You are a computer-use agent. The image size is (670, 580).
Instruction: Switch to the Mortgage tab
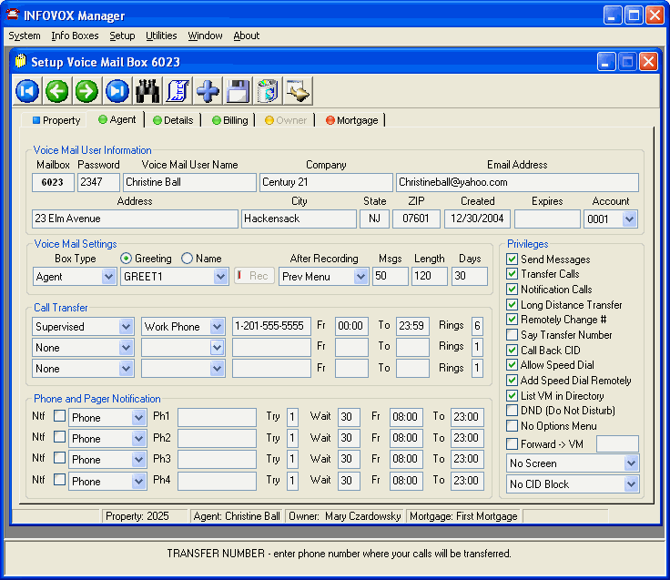[x=351, y=120]
